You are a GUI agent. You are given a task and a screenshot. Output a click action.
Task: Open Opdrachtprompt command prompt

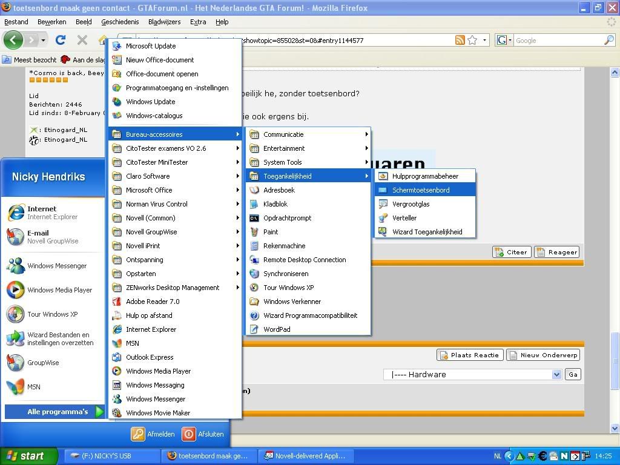pos(308,218)
